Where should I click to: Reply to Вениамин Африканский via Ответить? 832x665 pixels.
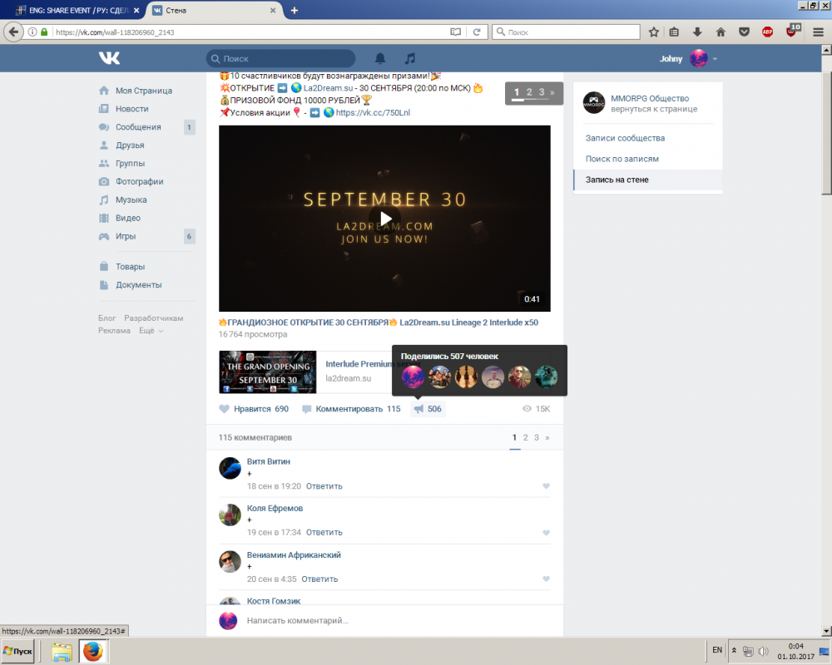319,579
